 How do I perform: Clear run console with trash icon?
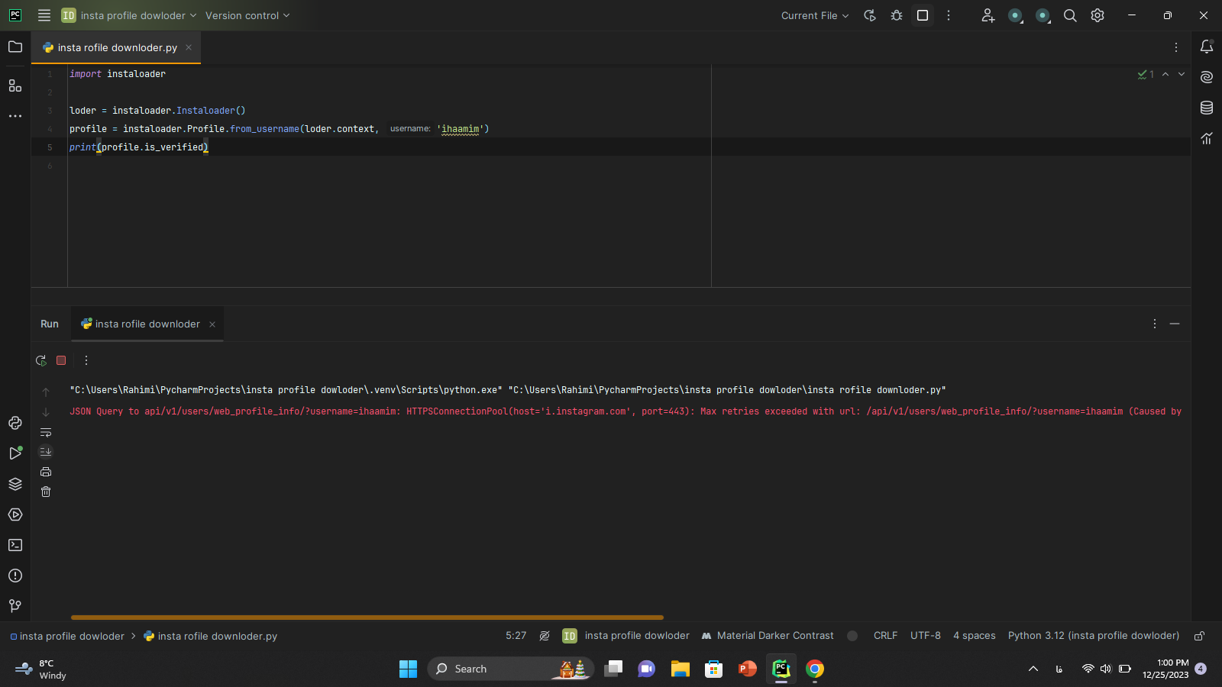point(46,492)
